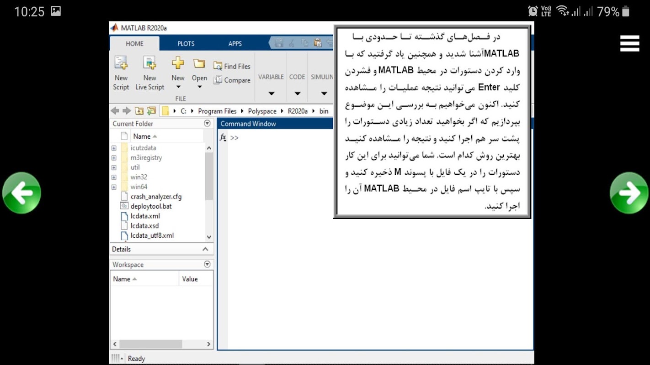Image resolution: width=650 pixels, height=365 pixels.
Task: Select lcdata_utf8.xml in file list
Action: tap(152, 235)
